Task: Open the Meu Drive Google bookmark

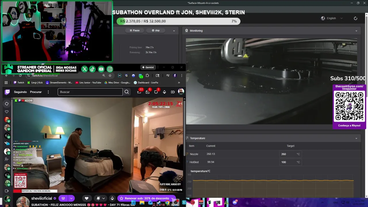Action: [x=117, y=83]
